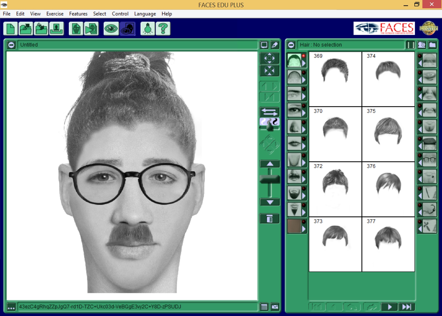Toggle the dark eye-and-face view button
The image size is (442, 316).
127,29
